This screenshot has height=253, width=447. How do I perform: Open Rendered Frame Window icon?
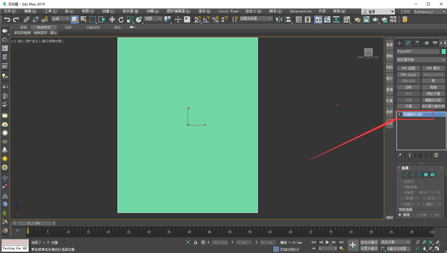click(x=367, y=19)
